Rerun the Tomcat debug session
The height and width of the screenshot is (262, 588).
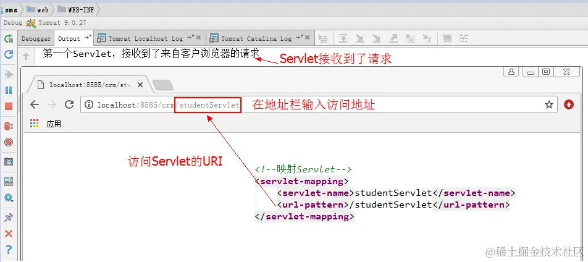[9, 38]
